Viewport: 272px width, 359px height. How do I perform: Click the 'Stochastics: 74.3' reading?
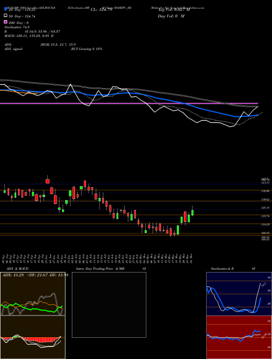click(x=17, y=27)
